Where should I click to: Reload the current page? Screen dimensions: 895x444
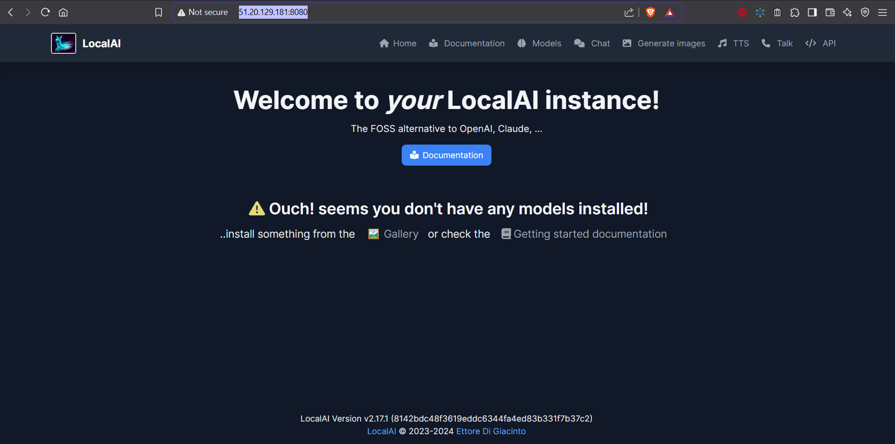(x=45, y=12)
